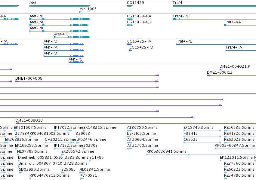Select EST AT30750.5prime

tap(129, 131)
